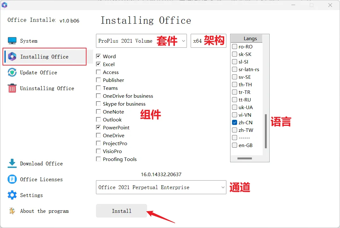Click the app logo in title bar
Viewport: 340px width, 228px height.
[x=4, y=5]
